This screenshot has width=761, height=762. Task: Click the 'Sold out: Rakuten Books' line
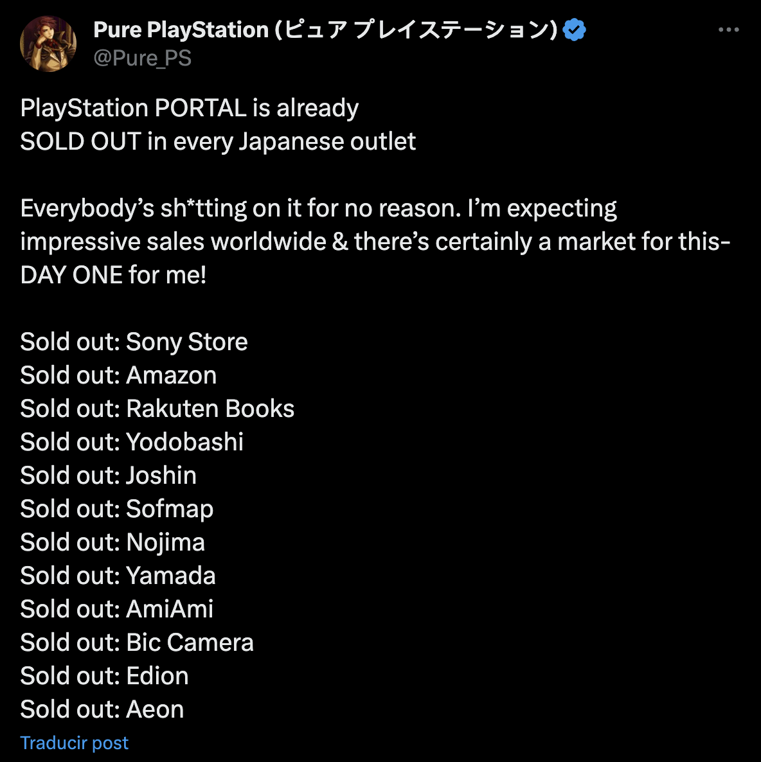click(157, 409)
